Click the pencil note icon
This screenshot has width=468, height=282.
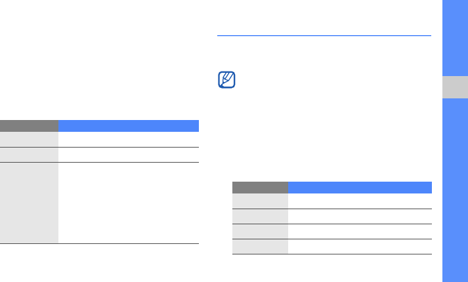point(226,81)
